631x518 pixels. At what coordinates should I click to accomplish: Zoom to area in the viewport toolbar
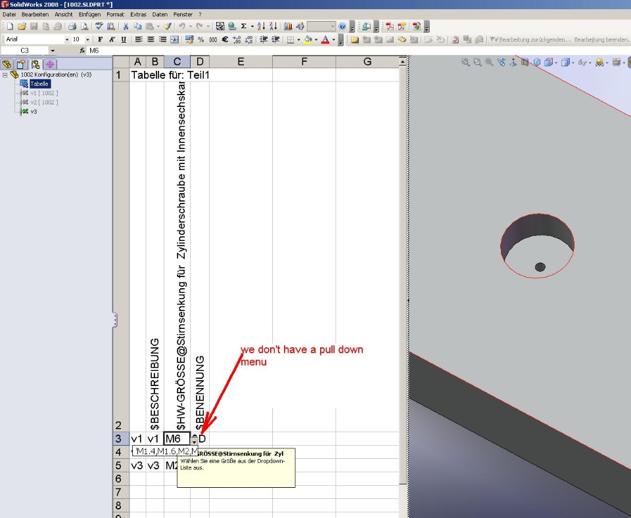click(477, 62)
